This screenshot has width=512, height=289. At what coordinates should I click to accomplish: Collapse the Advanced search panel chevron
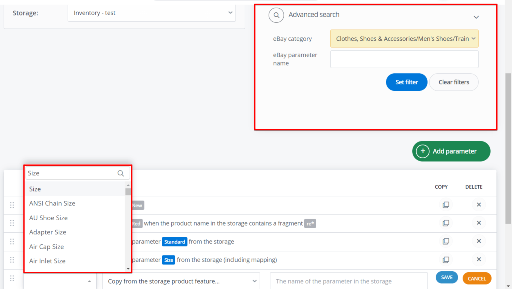pyautogui.click(x=476, y=17)
